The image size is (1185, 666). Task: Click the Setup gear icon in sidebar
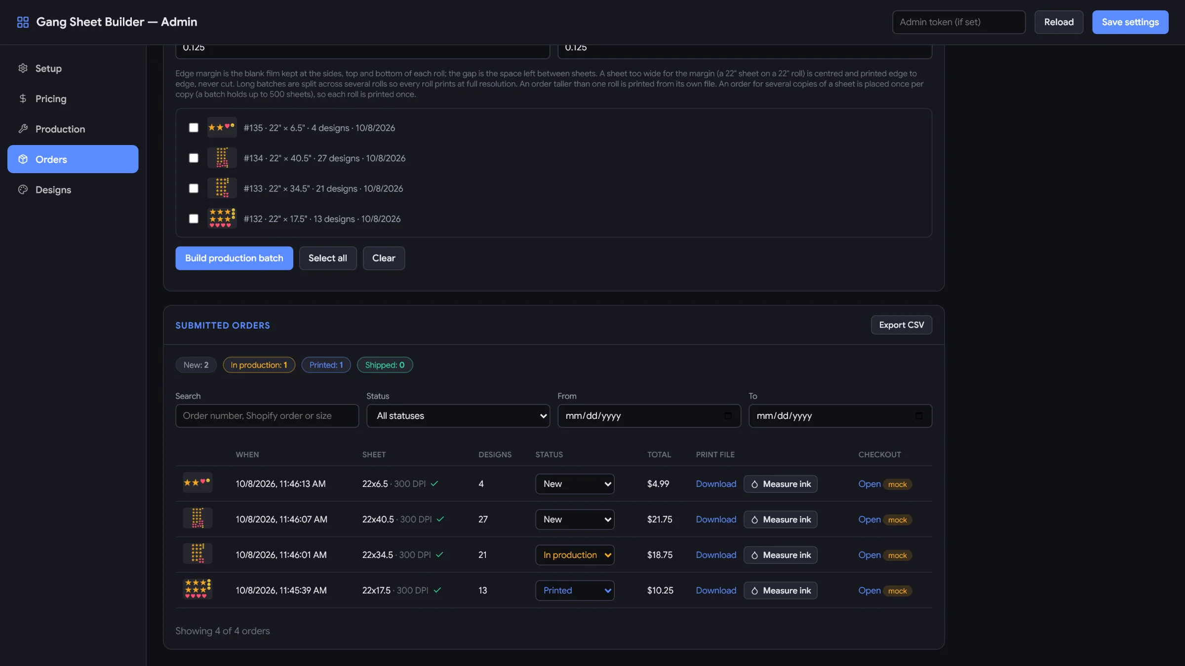(23, 68)
